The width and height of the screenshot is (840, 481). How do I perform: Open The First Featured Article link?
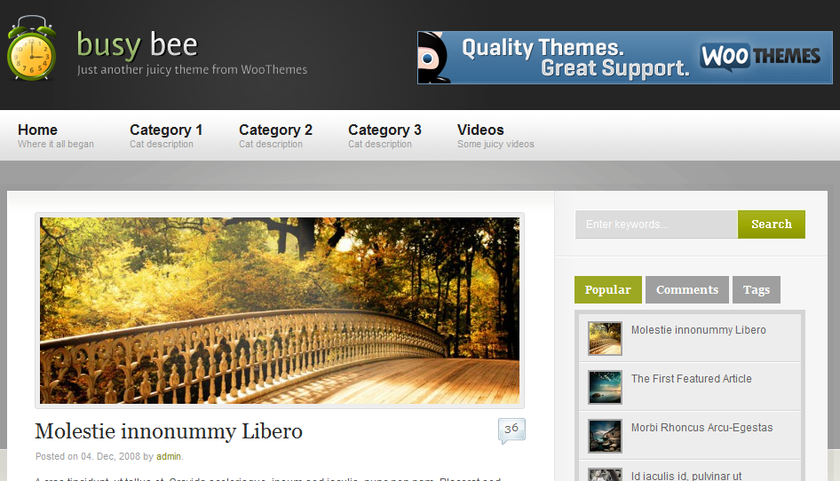(x=691, y=379)
